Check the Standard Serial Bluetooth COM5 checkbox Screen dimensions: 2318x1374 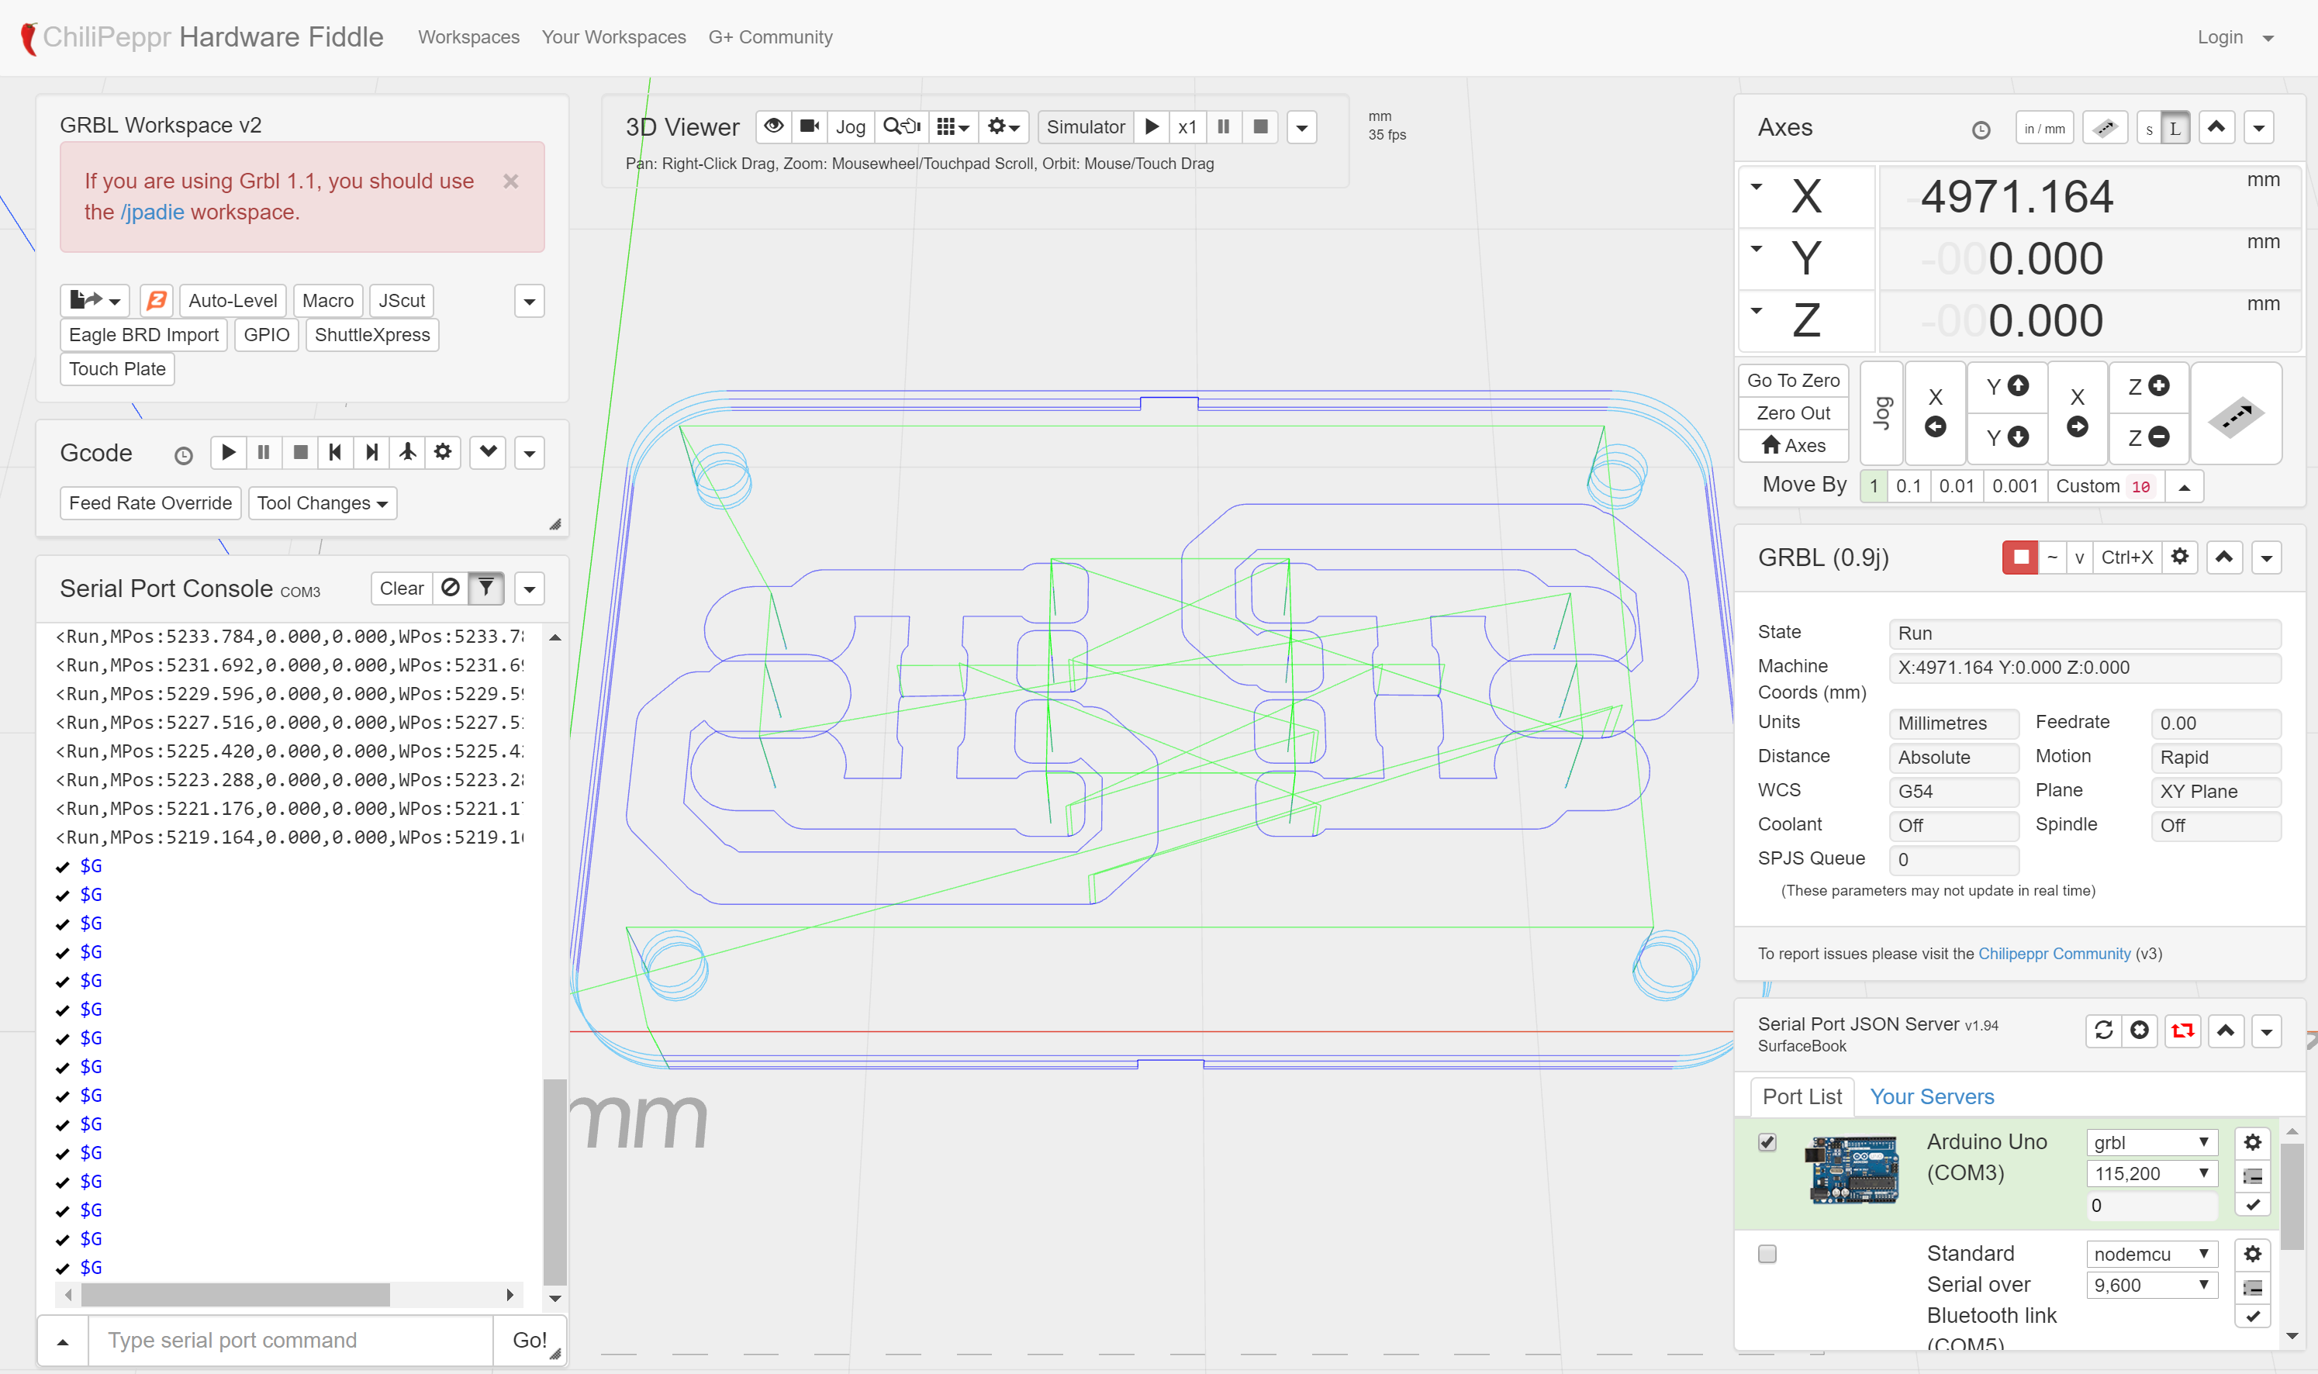point(1767,1254)
